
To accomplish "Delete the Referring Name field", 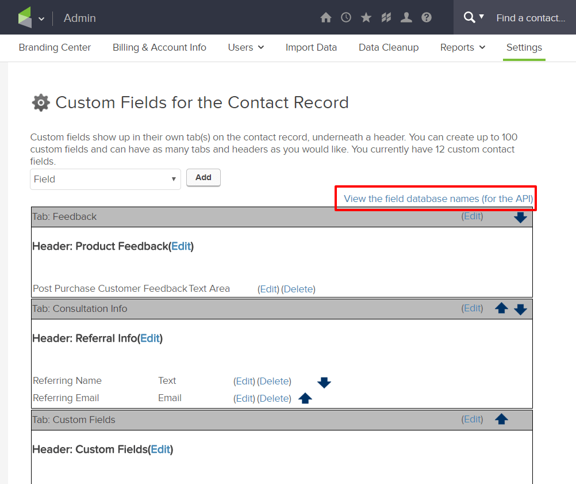I will point(274,381).
